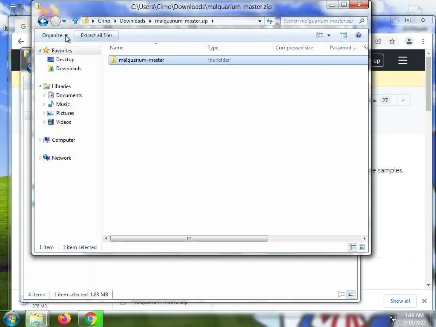
Task: Switch to Chrome from the taskbar
Action: pyautogui.click(x=91, y=318)
